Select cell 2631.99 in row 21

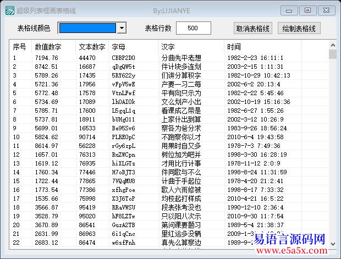pyautogui.click(x=47, y=234)
